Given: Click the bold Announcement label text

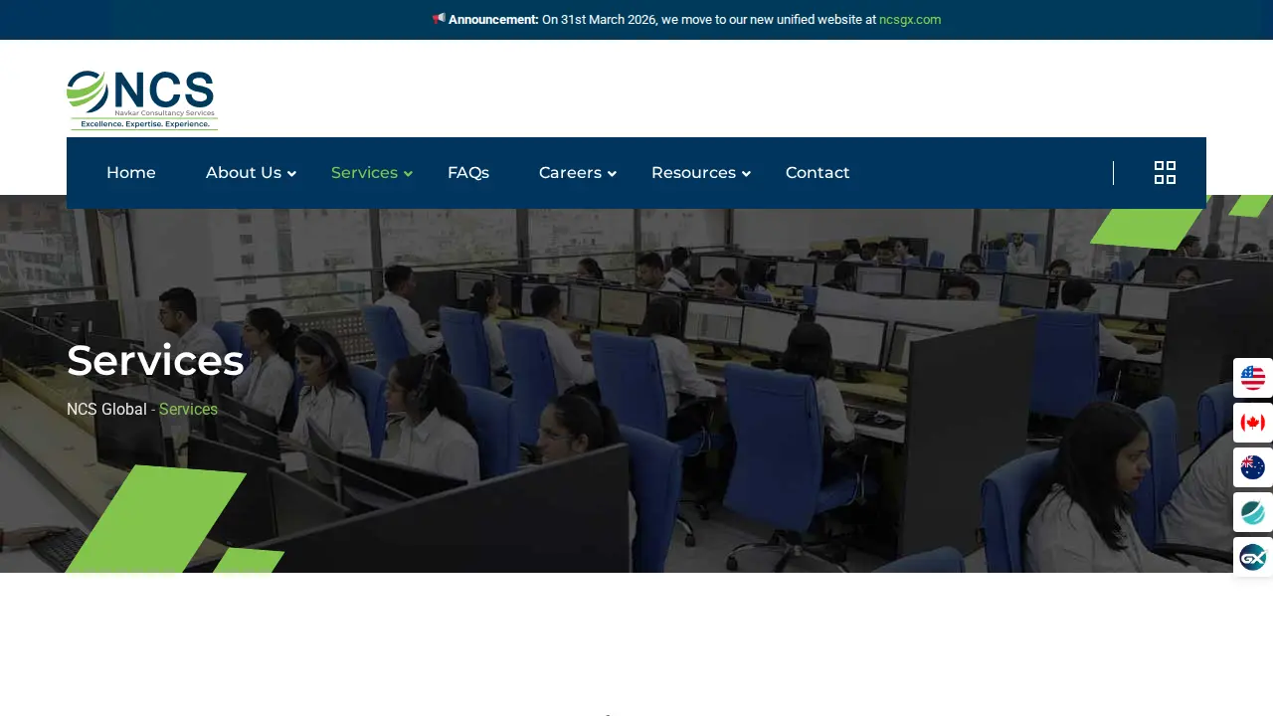Looking at the screenshot, I should [493, 20].
